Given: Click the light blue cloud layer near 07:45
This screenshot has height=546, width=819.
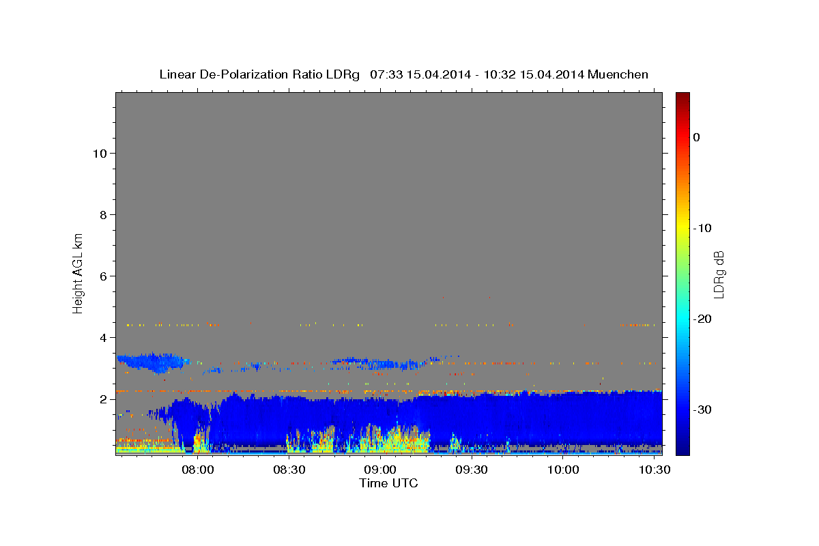Looking at the screenshot, I should pyautogui.click(x=154, y=362).
